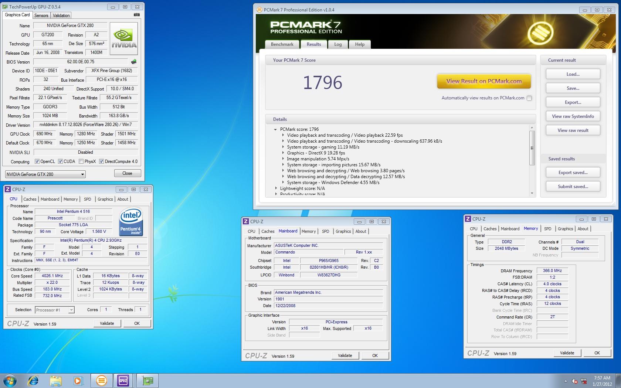Click the Export... button in PCMark 7

click(573, 102)
